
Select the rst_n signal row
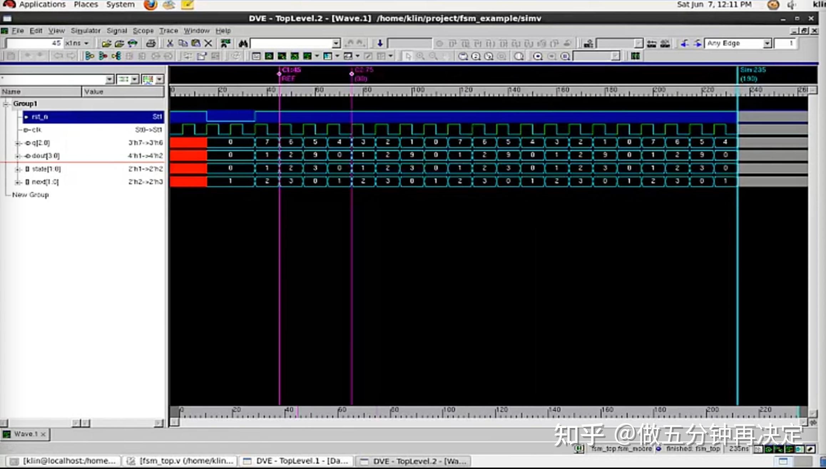pos(39,117)
